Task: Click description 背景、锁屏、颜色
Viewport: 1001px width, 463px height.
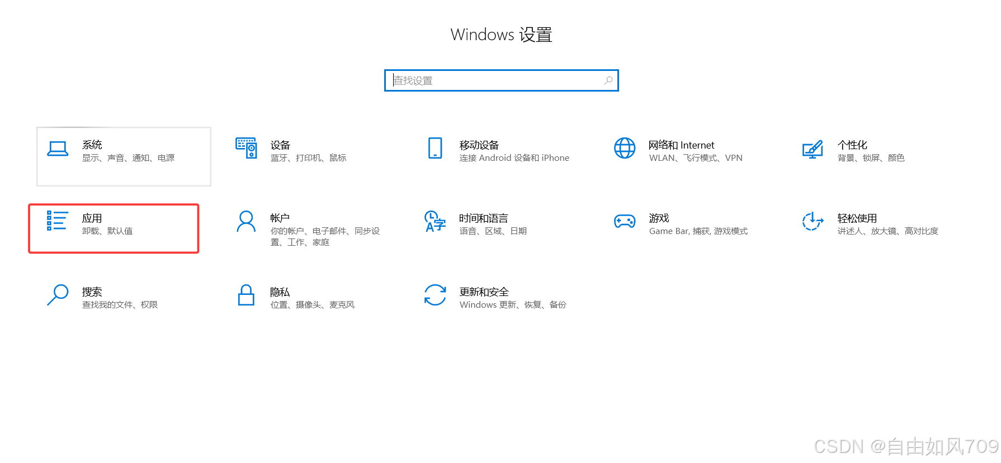Action: [x=871, y=158]
